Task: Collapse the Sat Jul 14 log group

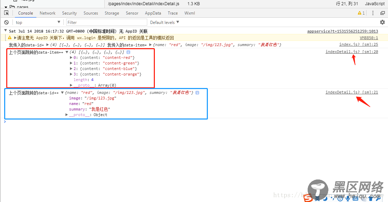Action: coord(6,31)
